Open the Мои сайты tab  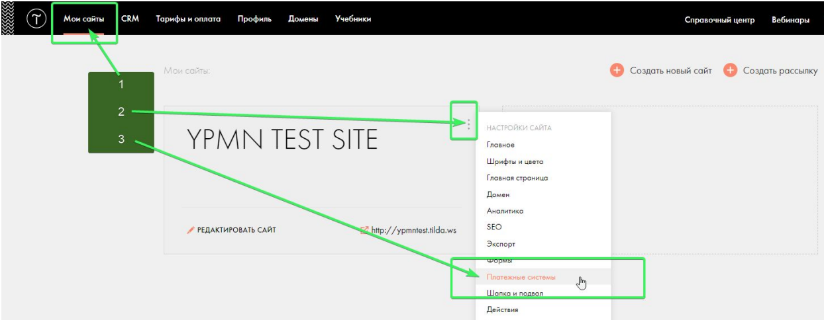pos(83,20)
